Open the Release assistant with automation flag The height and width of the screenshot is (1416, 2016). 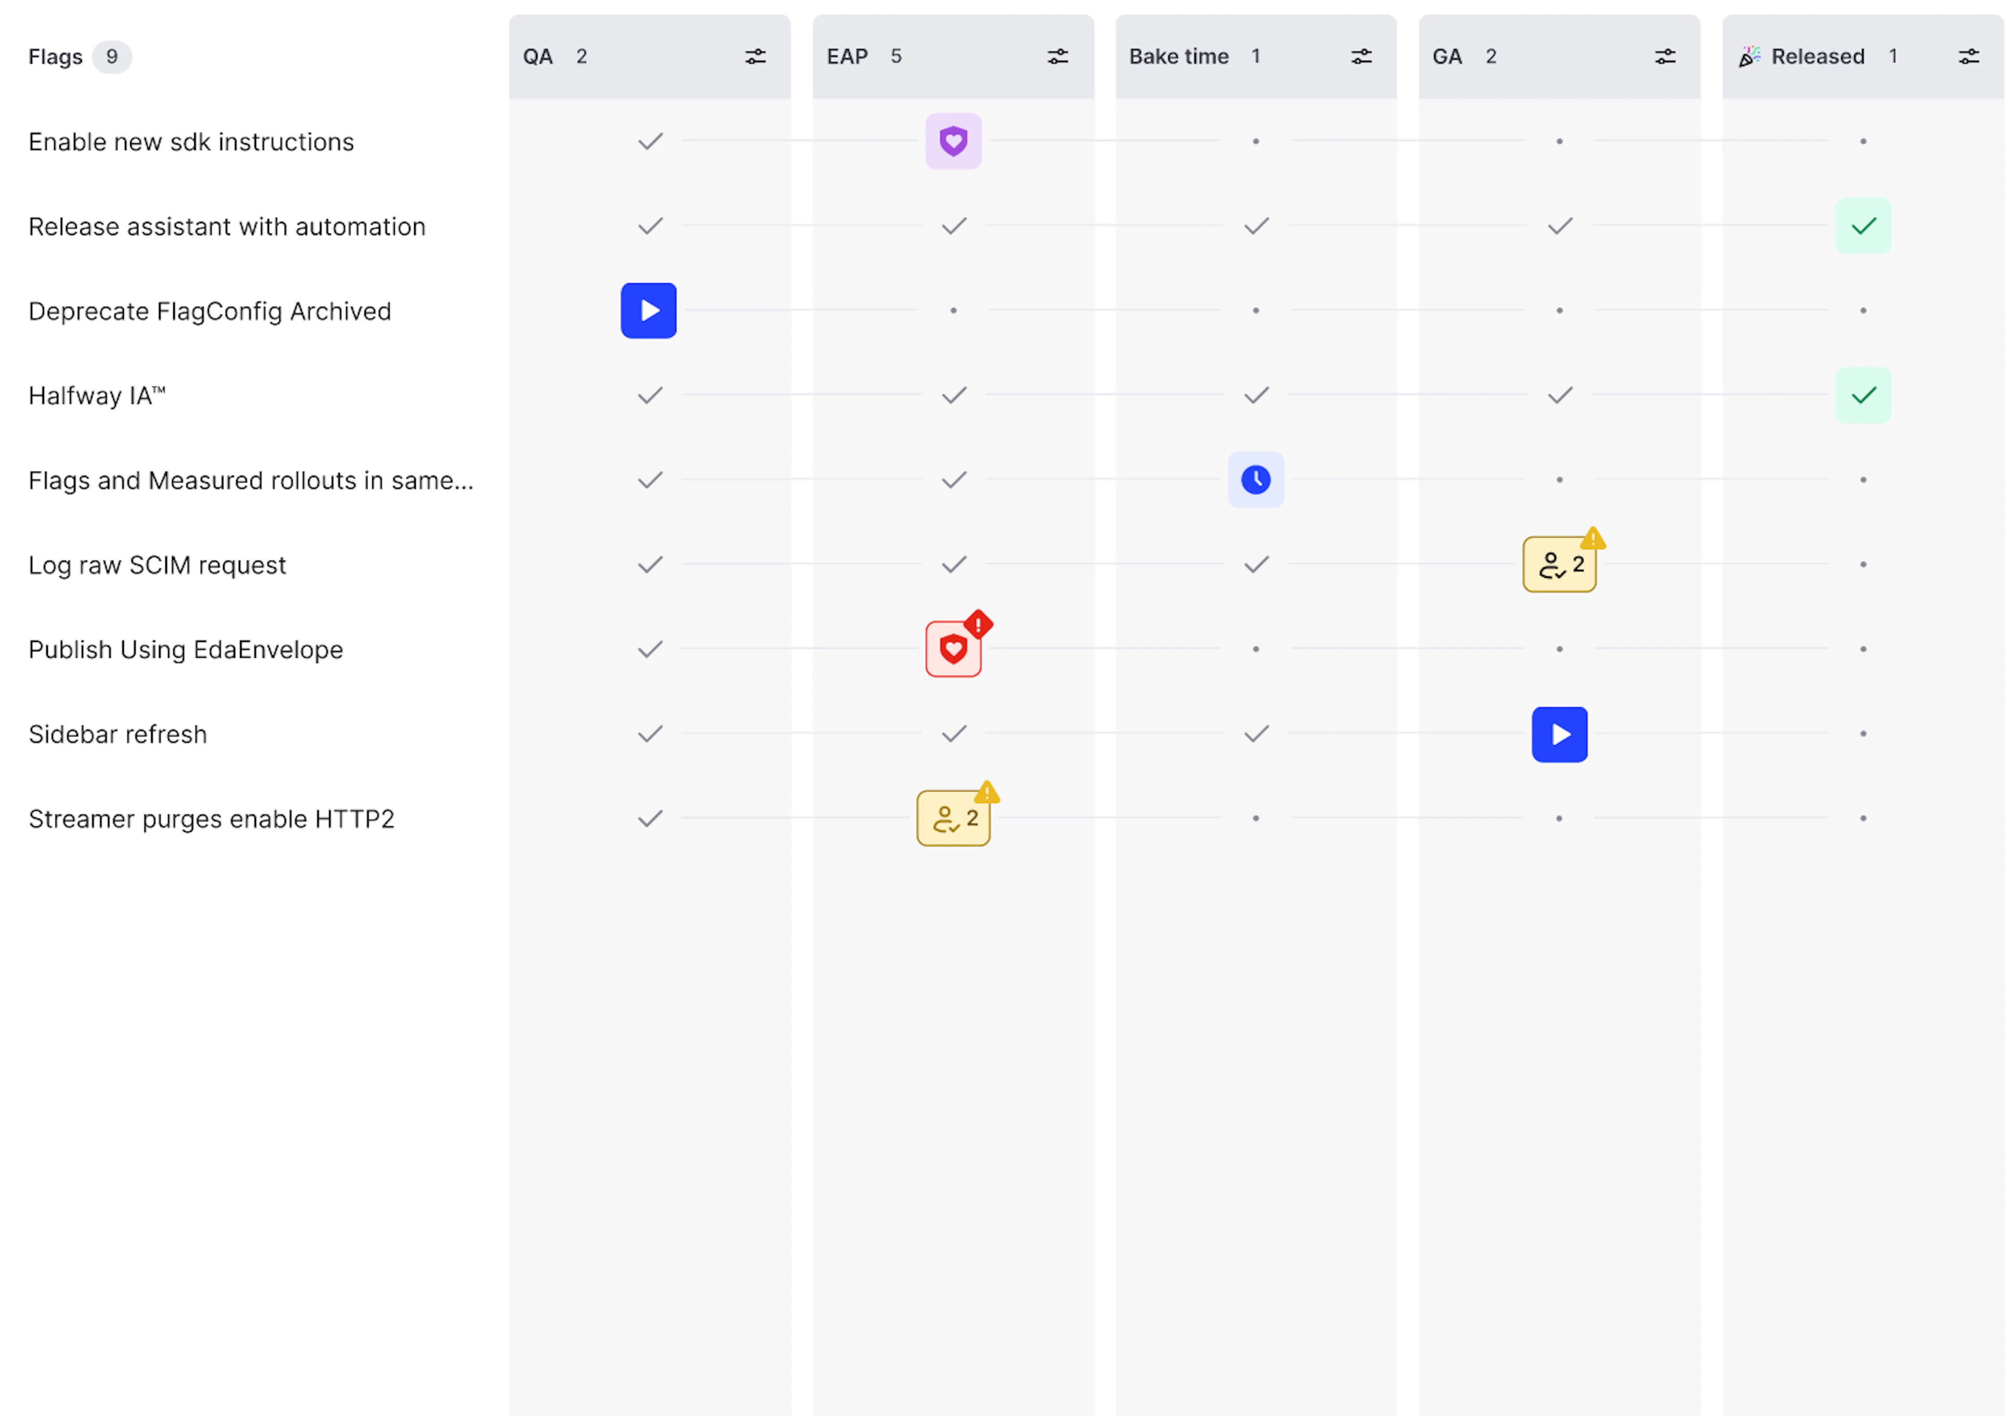tap(226, 226)
